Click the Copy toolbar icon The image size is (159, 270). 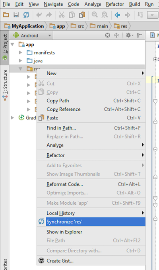[x=72, y=15]
